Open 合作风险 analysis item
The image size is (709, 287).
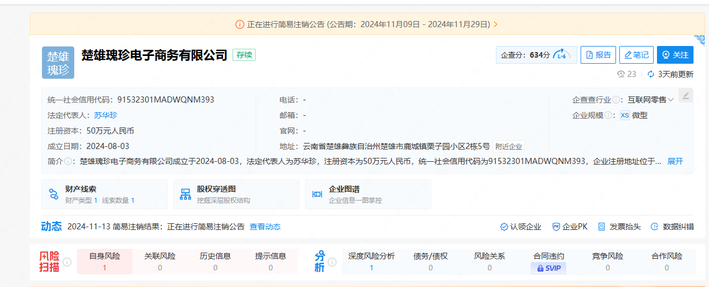[667, 262]
